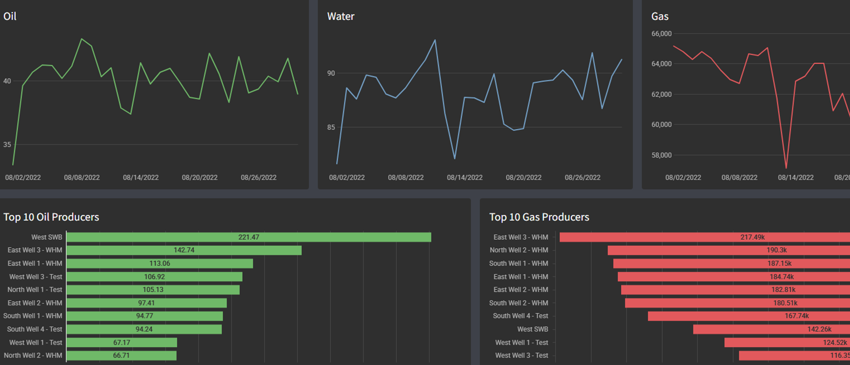This screenshot has width=850, height=365.
Task: Click the 08/14/2022 label on Water chart
Action: click(465, 178)
